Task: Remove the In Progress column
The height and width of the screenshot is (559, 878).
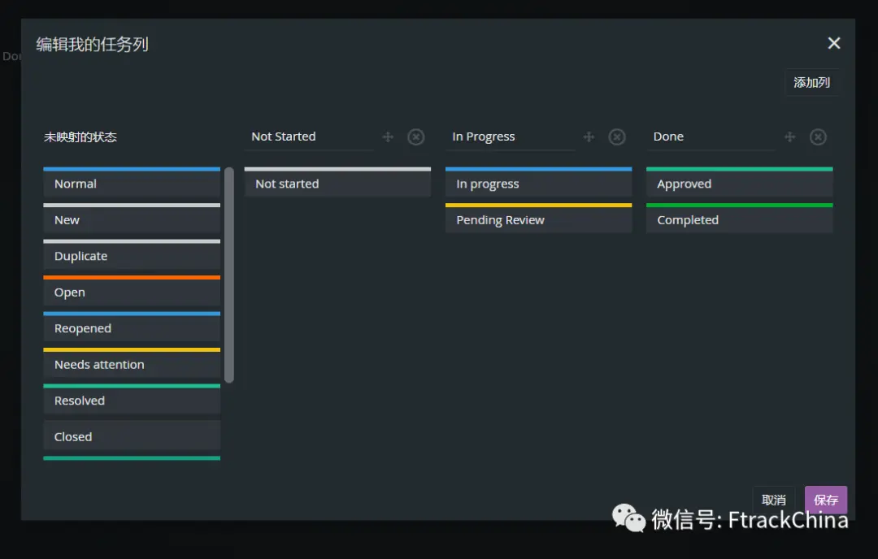Action: (617, 137)
